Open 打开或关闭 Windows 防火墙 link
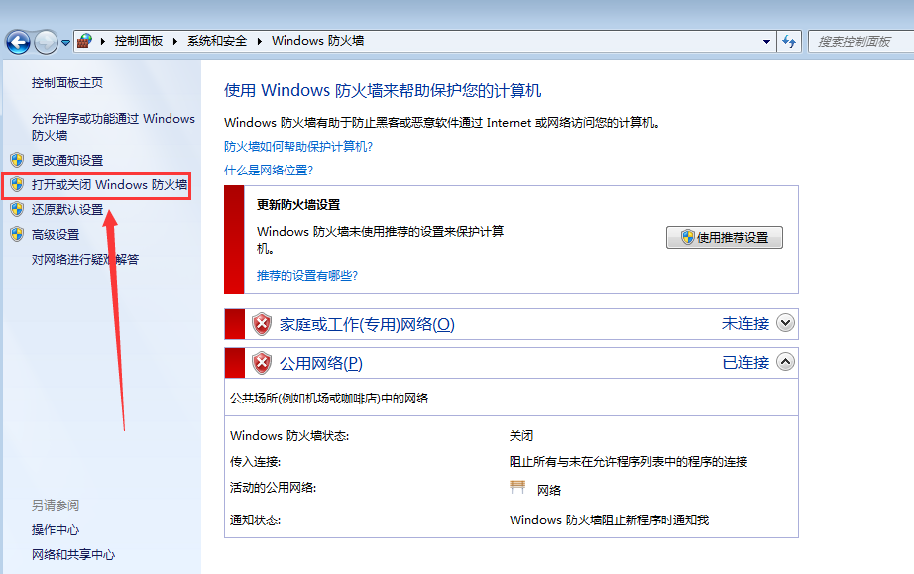This screenshot has height=574, width=914. point(110,184)
